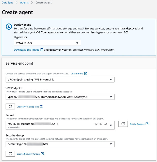The height and width of the screenshot is (162, 157).
Task: Click the Create Security Group link
Action: (x=28, y=154)
